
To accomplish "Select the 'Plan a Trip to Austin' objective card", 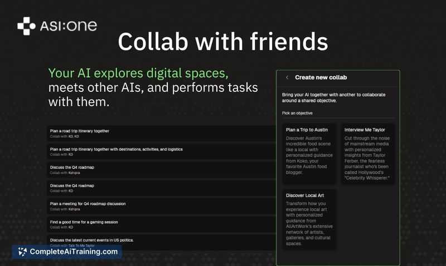I will point(309,154).
